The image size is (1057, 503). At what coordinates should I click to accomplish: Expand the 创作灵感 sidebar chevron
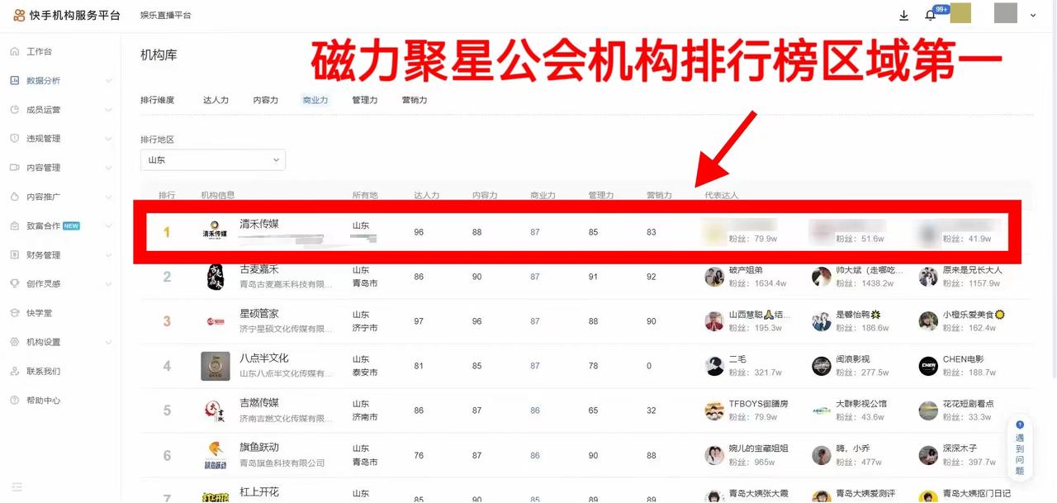coord(109,283)
